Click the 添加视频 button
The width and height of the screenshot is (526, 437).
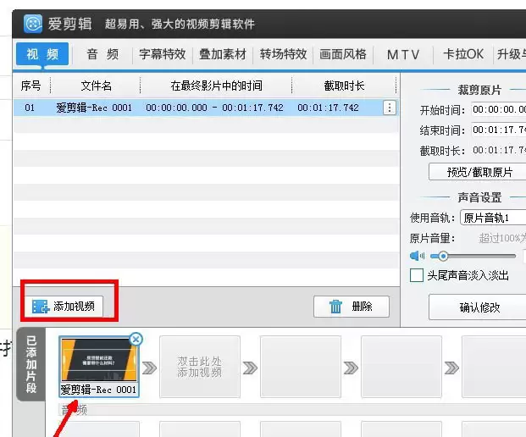[x=64, y=307]
